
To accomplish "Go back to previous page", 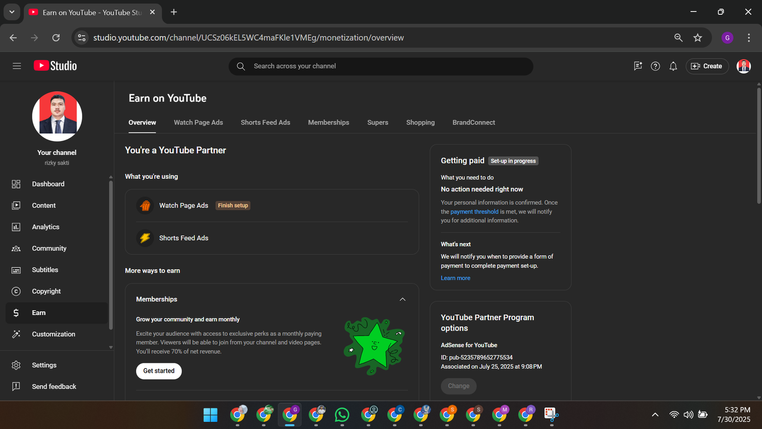I will click(x=13, y=38).
